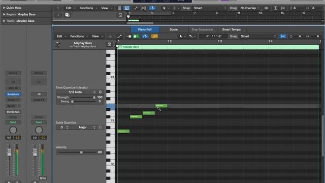Screen dimensions: 325x183
Task: Open the Sculpture instrument plugin
Action: click(x=13, y=94)
